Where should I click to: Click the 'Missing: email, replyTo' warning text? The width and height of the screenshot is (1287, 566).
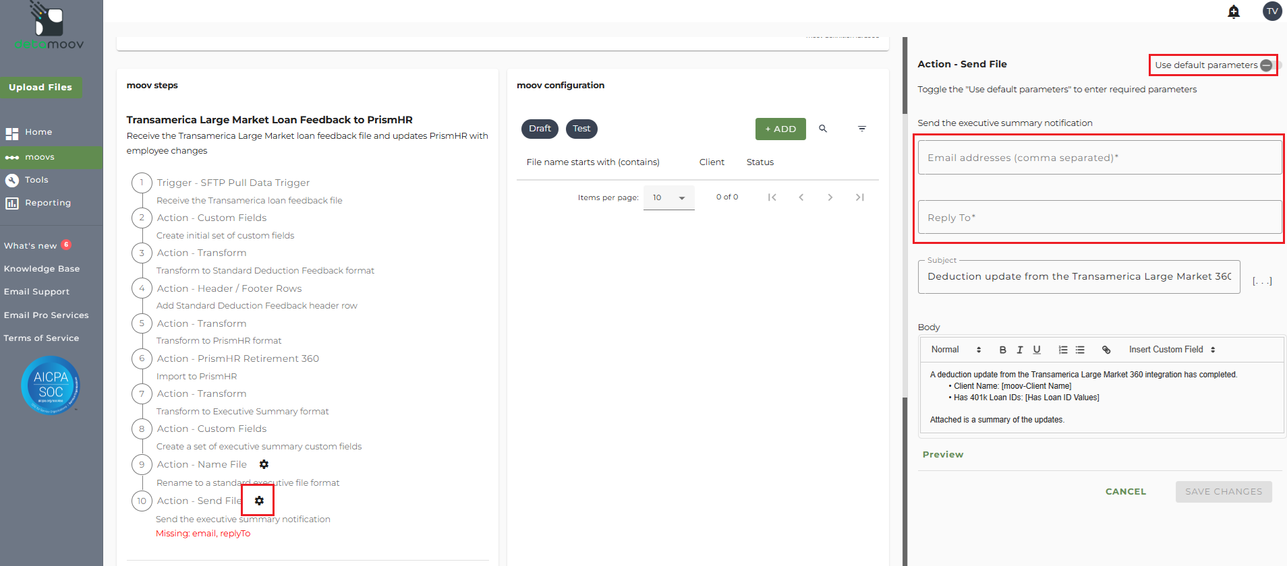tap(203, 534)
